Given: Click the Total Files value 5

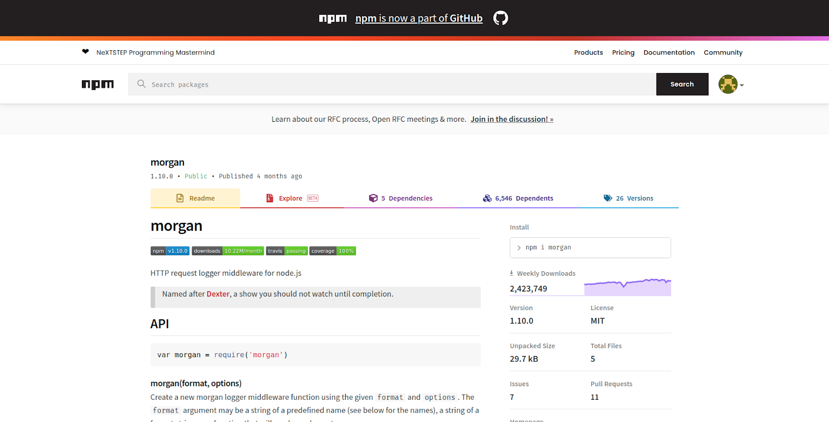Looking at the screenshot, I should click(x=593, y=359).
